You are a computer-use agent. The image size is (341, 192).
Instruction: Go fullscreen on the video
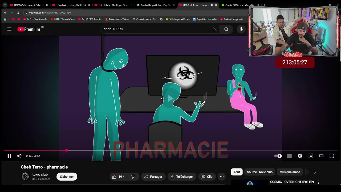pyautogui.click(x=332, y=156)
